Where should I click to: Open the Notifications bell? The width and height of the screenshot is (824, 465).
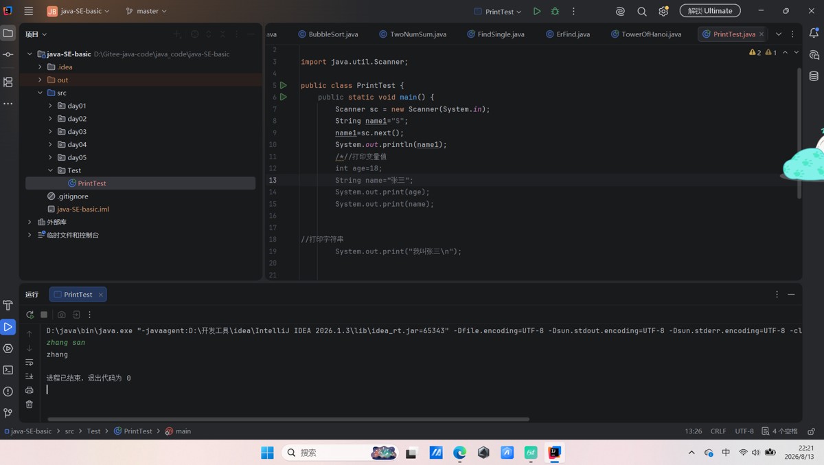click(814, 33)
